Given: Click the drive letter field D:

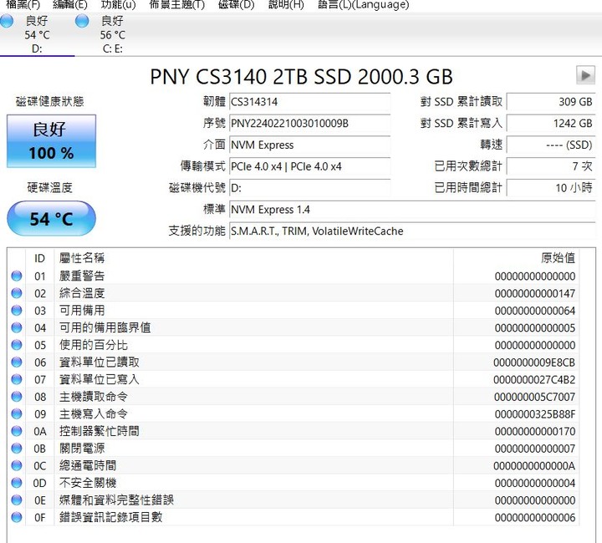Looking at the screenshot, I should pos(310,188).
